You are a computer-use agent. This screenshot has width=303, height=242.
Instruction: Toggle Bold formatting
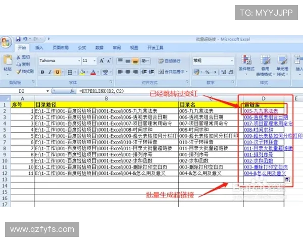tap(42, 72)
